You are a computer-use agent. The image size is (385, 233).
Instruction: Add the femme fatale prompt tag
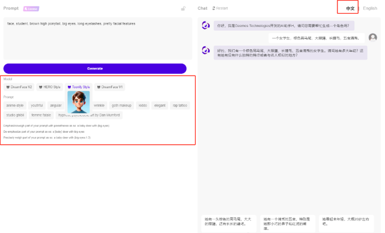pyautogui.click(x=41, y=115)
